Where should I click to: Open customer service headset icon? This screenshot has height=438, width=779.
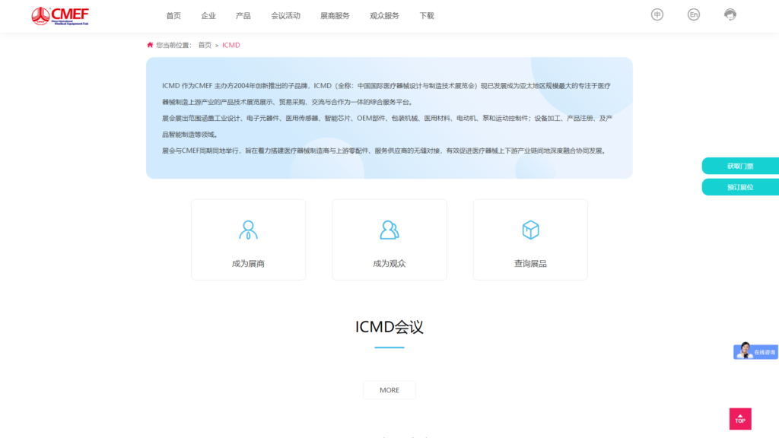730,15
